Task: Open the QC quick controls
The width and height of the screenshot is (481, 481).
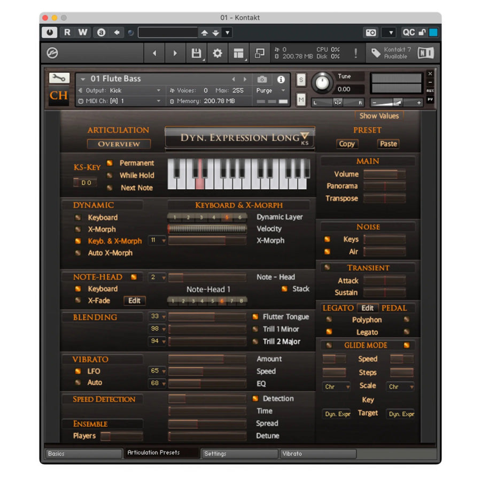Action: tap(409, 33)
